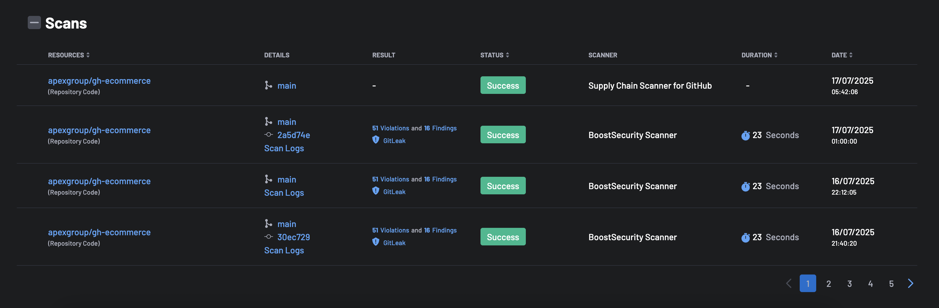Open Scan Logs below commit 30ec729
939x308 pixels.
coord(284,250)
